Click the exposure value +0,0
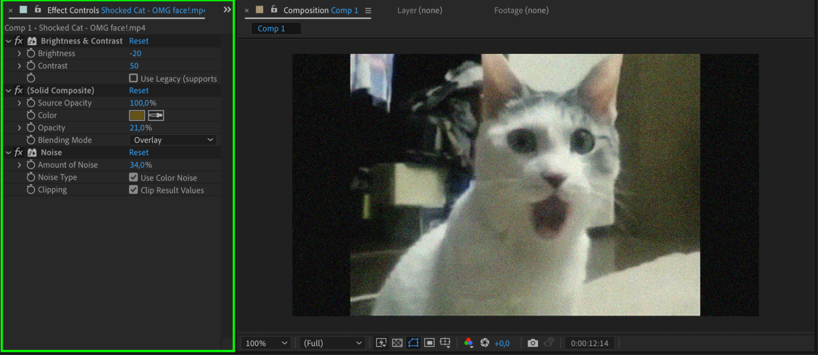Viewport: 818px width, 355px height. 502,343
